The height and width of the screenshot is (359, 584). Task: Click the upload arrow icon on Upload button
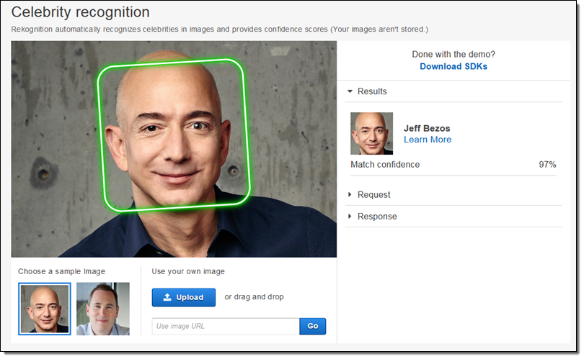(x=167, y=297)
